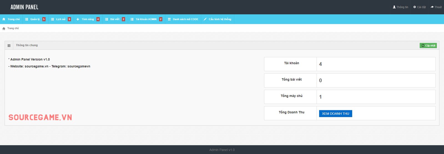Click the pencil icon beside Cấu hình hệ thống
The width and height of the screenshot is (444, 154).
point(205,19)
